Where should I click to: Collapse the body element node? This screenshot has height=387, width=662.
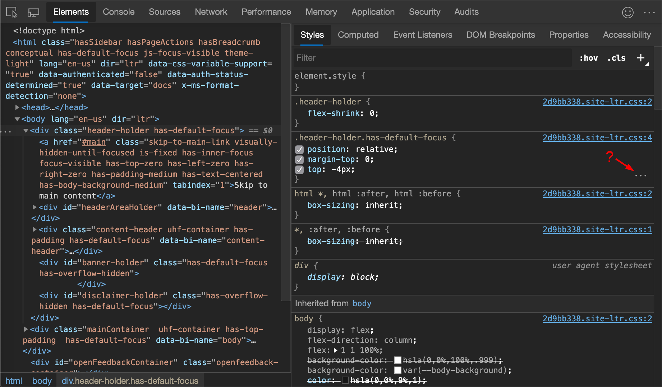point(17,119)
